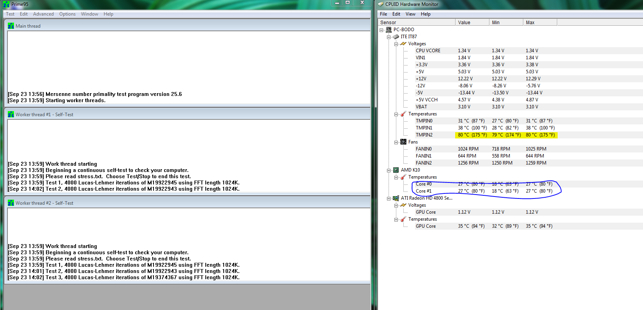Click the Radeon Voltages lightning icon
Viewport: 643px width, 310px height.
(x=403, y=205)
